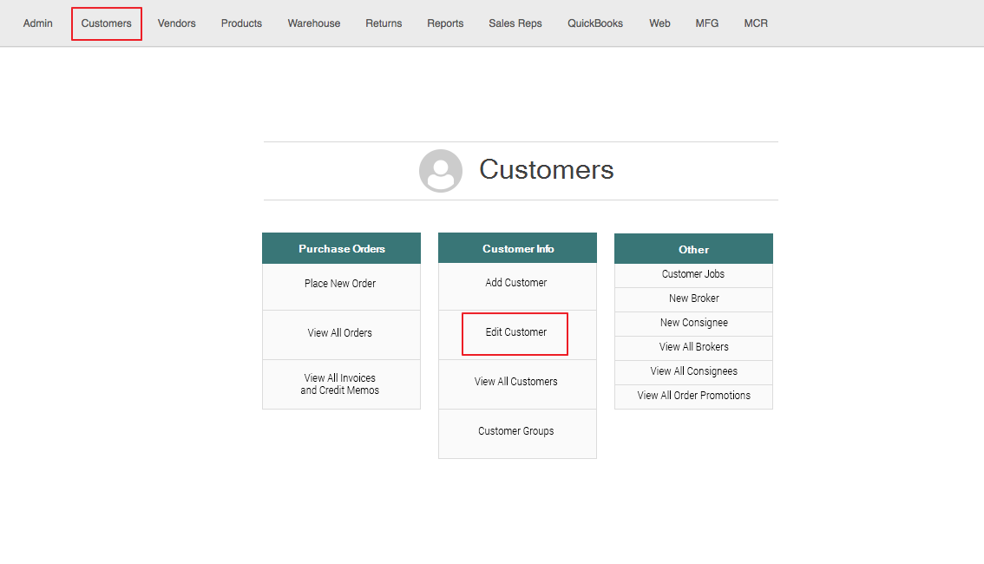984x564 pixels.
Task: Open the Products menu
Action: [x=241, y=23]
